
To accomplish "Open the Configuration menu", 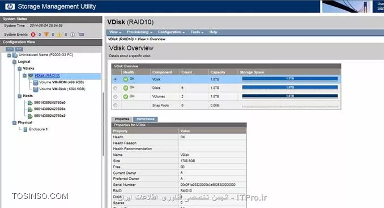I will (171, 32).
